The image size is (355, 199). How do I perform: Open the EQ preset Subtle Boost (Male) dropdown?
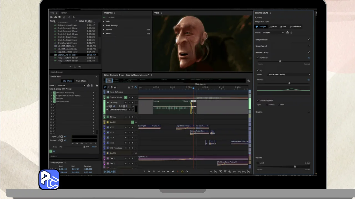289,74
